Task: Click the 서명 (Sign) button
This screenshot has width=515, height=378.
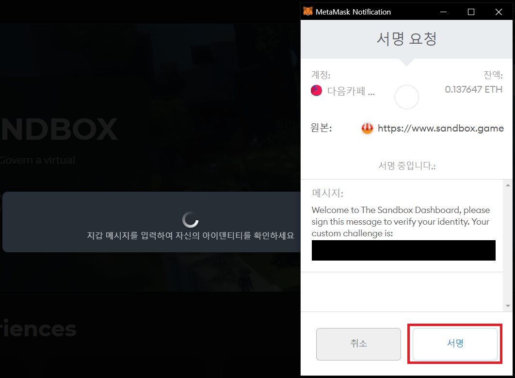Action: 455,344
